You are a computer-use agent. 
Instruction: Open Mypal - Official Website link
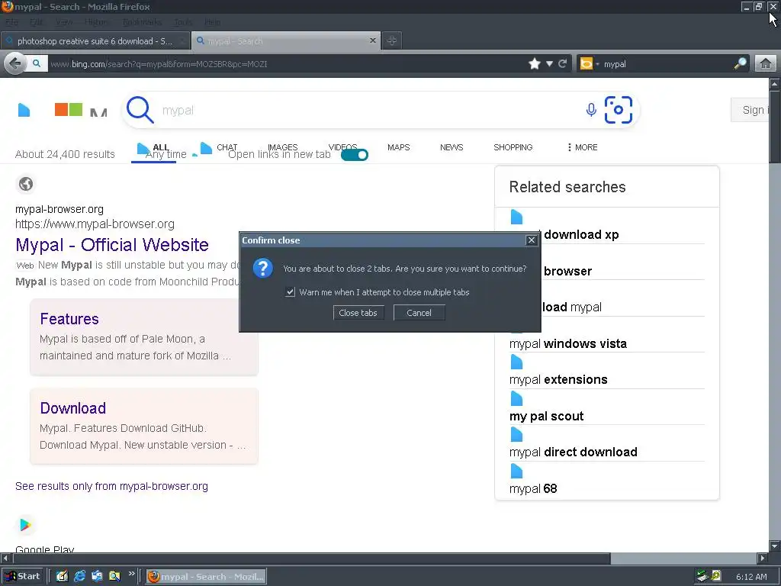pyautogui.click(x=112, y=245)
